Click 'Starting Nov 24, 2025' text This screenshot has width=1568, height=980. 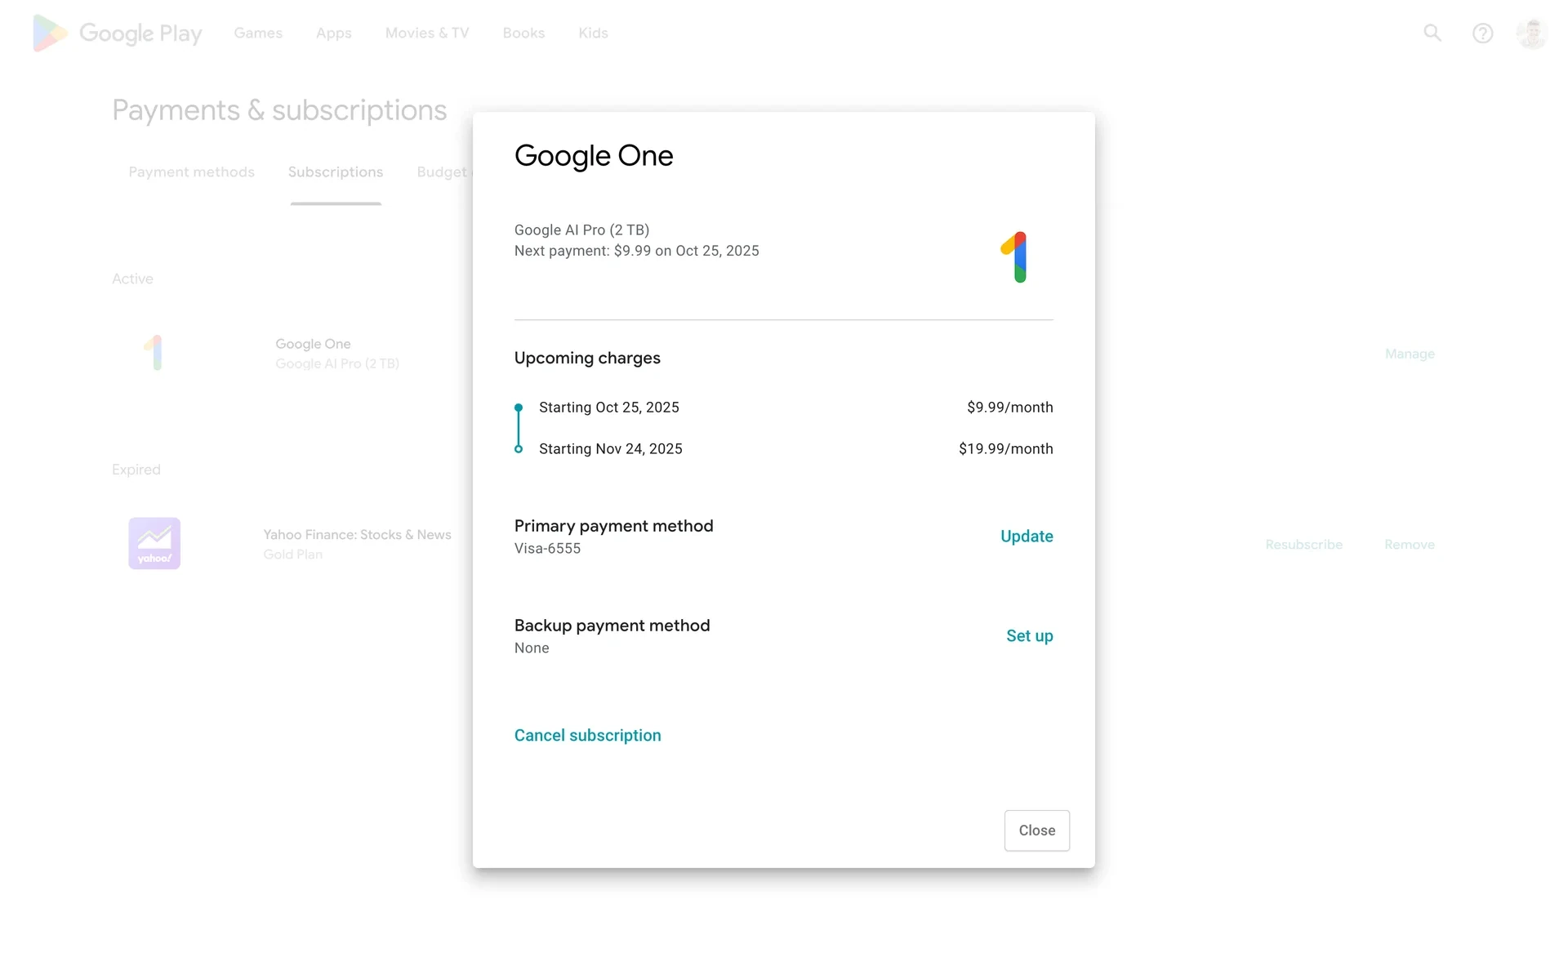(611, 449)
